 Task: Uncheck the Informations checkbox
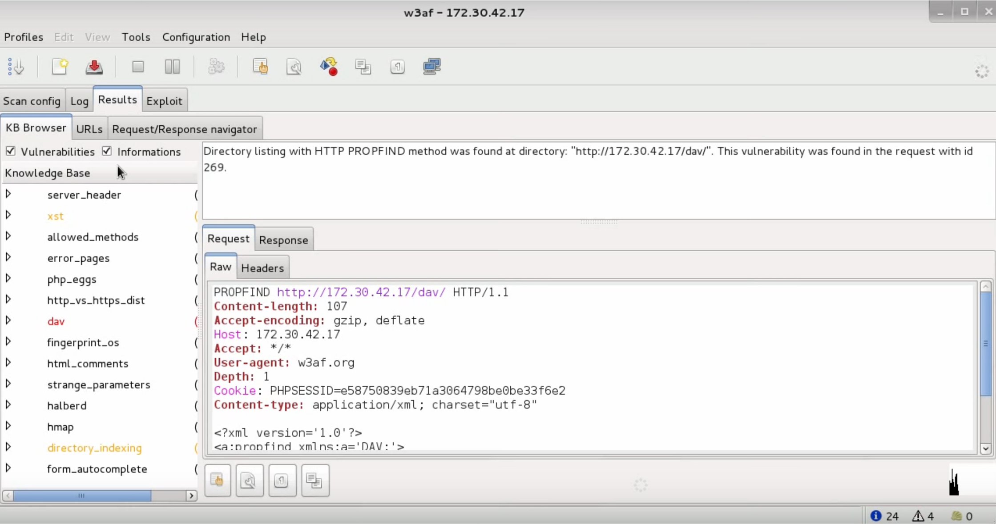pos(107,151)
